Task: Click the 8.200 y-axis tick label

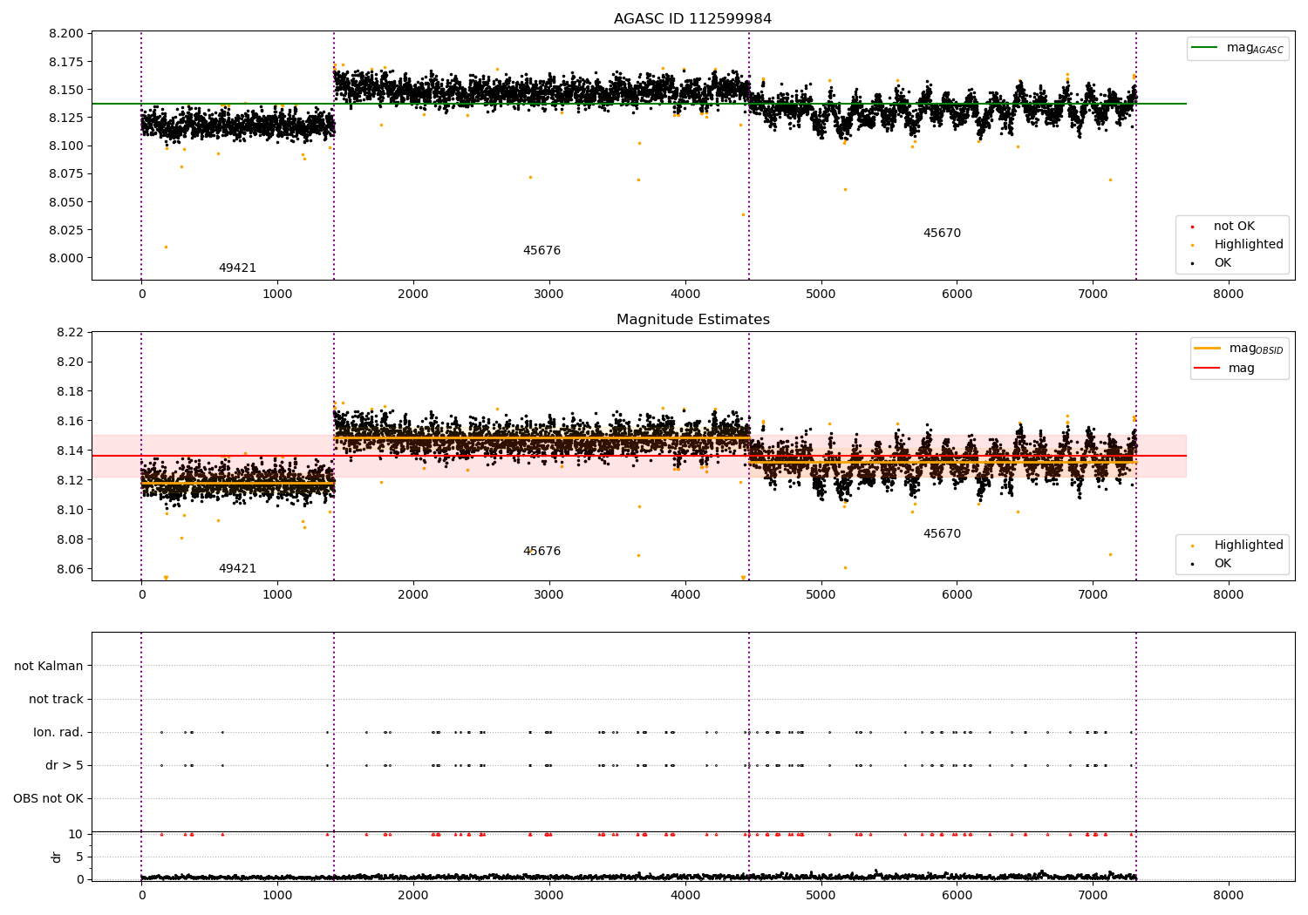Action: [66, 33]
